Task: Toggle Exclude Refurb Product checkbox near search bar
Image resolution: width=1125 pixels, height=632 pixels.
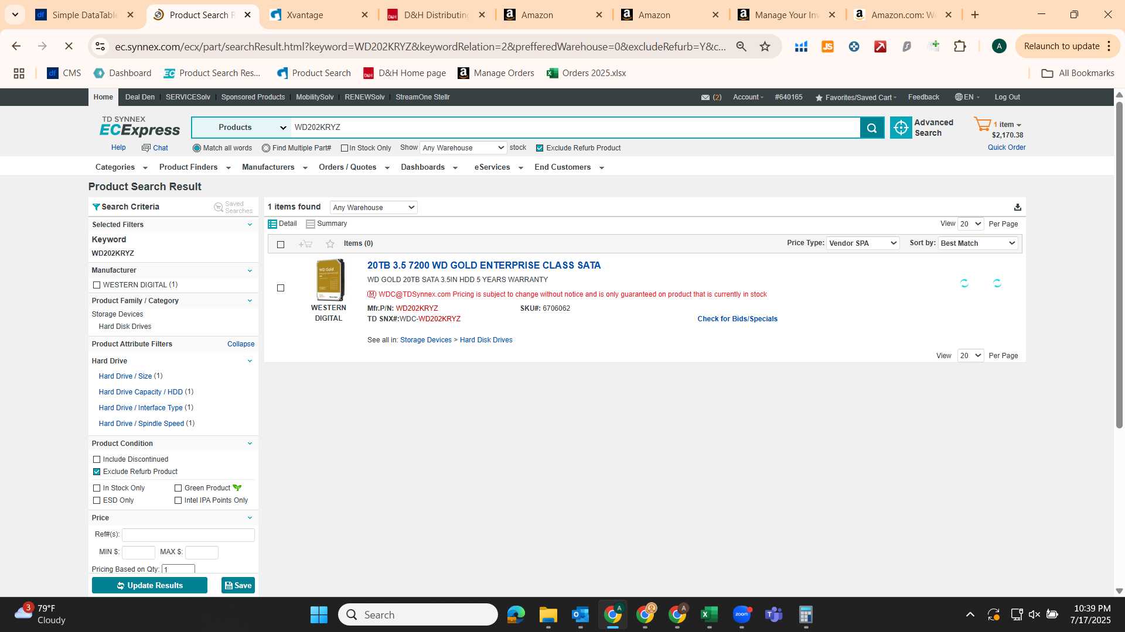Action: pyautogui.click(x=540, y=148)
